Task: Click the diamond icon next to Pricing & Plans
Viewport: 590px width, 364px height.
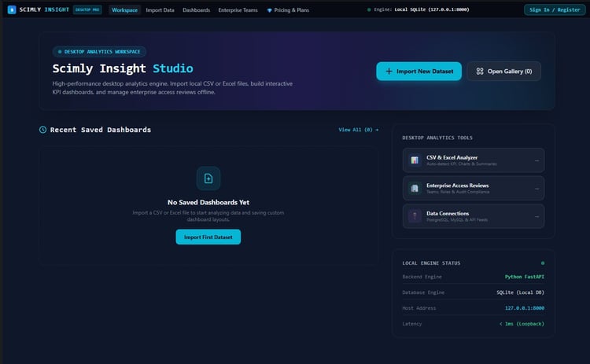Action: click(269, 10)
